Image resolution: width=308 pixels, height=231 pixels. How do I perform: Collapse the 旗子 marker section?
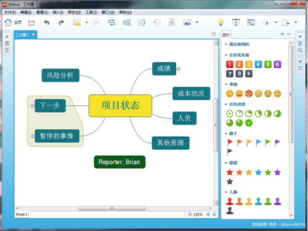point(226,134)
